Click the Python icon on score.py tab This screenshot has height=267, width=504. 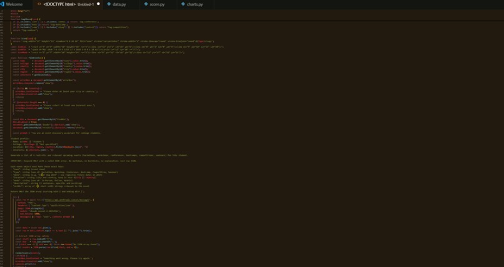[146, 4]
